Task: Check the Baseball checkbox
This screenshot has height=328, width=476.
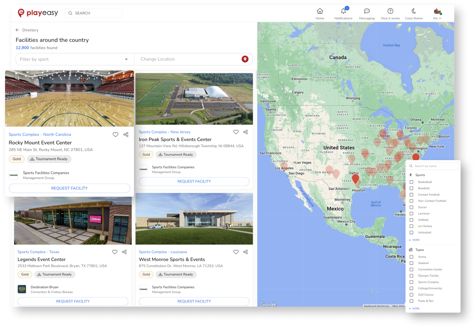Action: (411, 188)
